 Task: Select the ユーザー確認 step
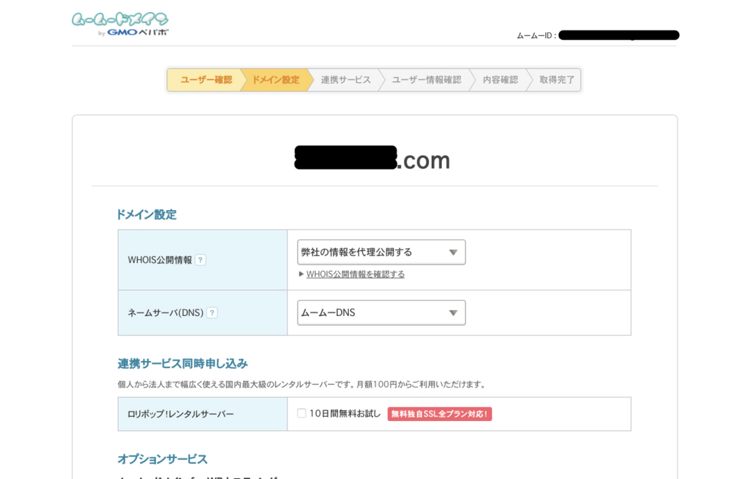tap(206, 80)
